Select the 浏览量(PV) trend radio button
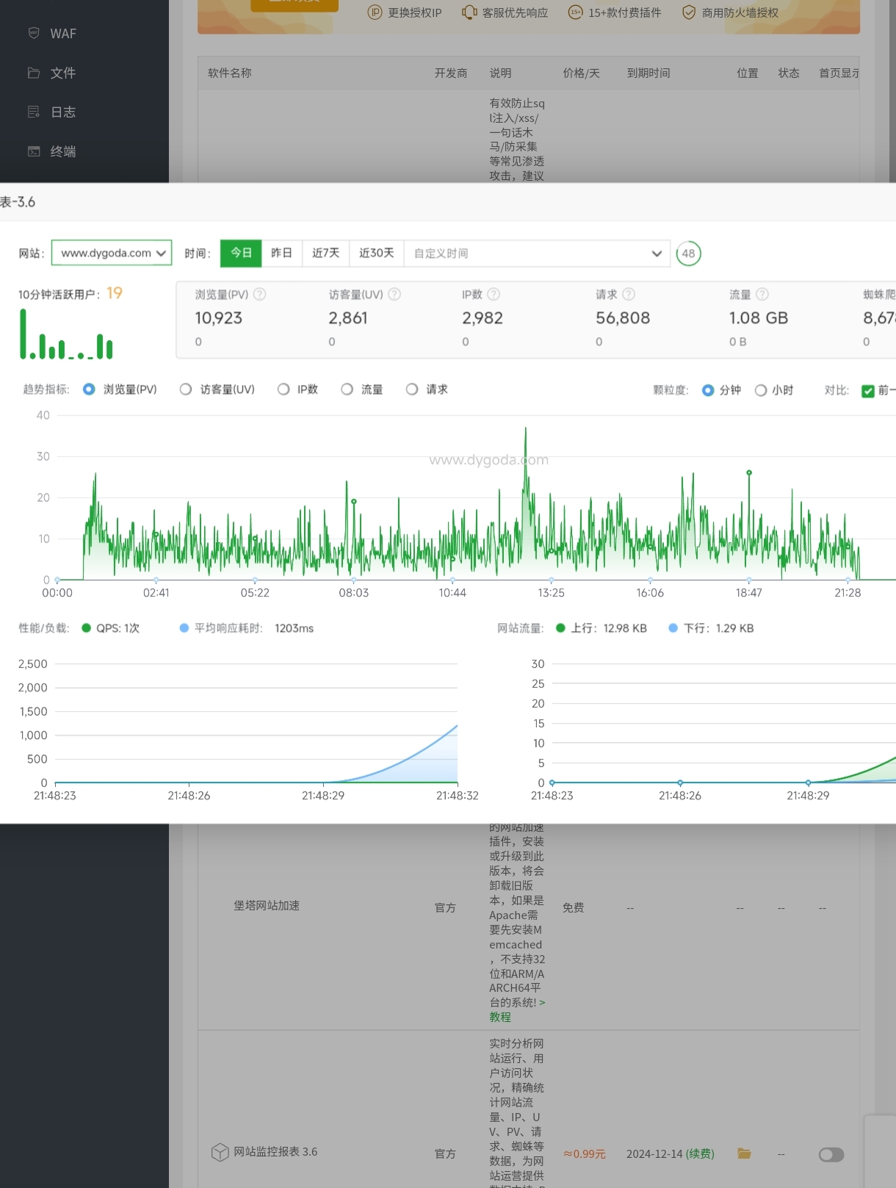The image size is (896, 1188). point(89,389)
